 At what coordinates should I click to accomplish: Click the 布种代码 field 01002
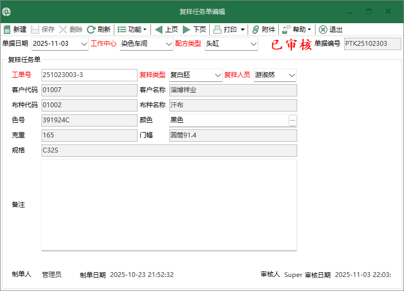pos(90,105)
